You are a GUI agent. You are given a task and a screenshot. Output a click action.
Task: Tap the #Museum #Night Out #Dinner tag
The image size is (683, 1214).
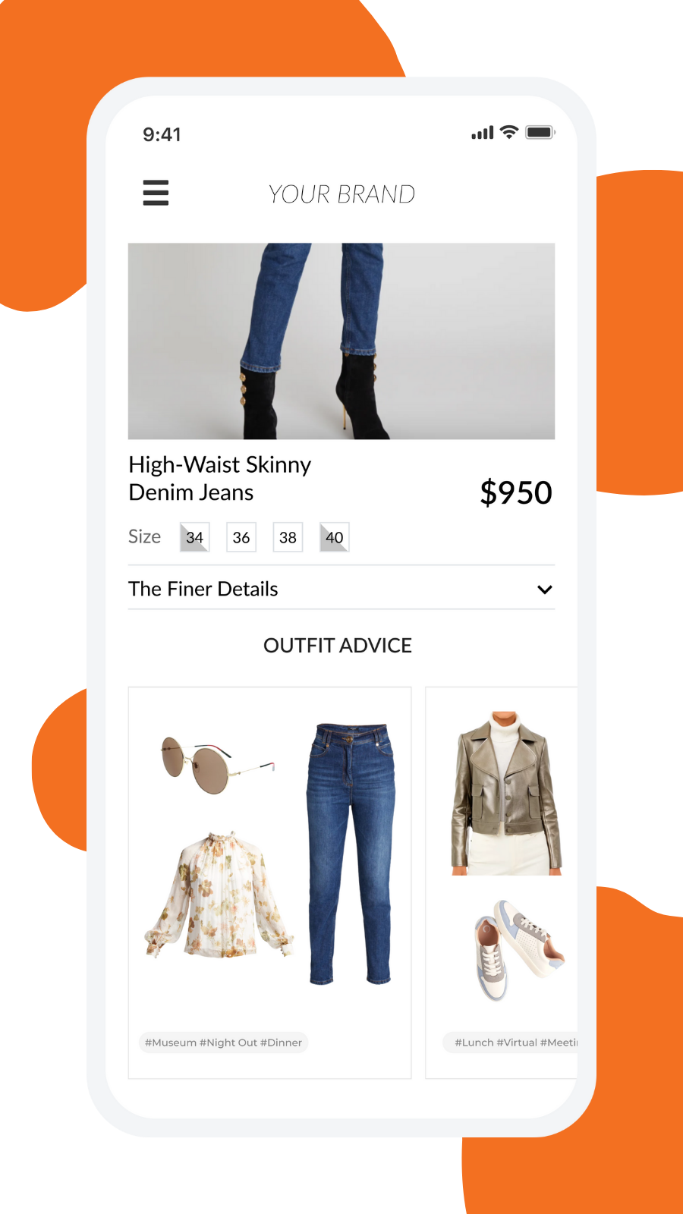click(223, 1043)
